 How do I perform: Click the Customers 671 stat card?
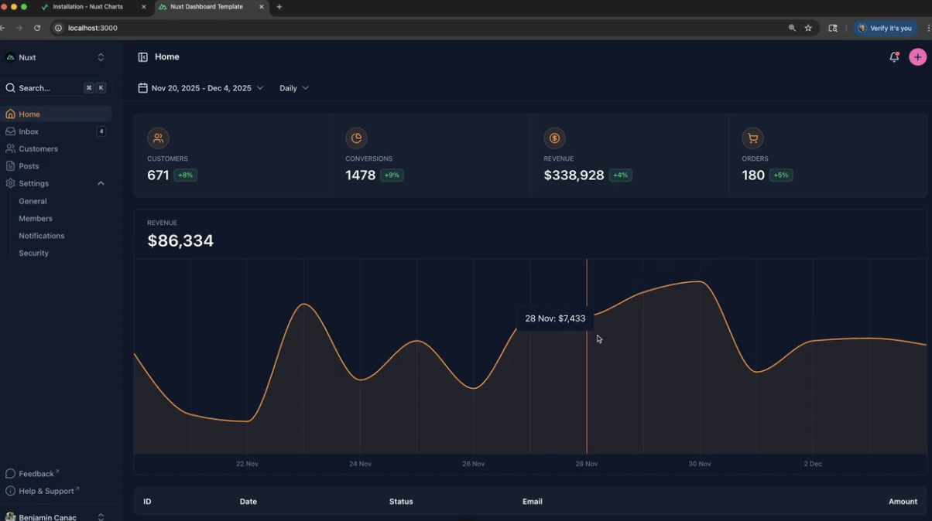point(233,155)
